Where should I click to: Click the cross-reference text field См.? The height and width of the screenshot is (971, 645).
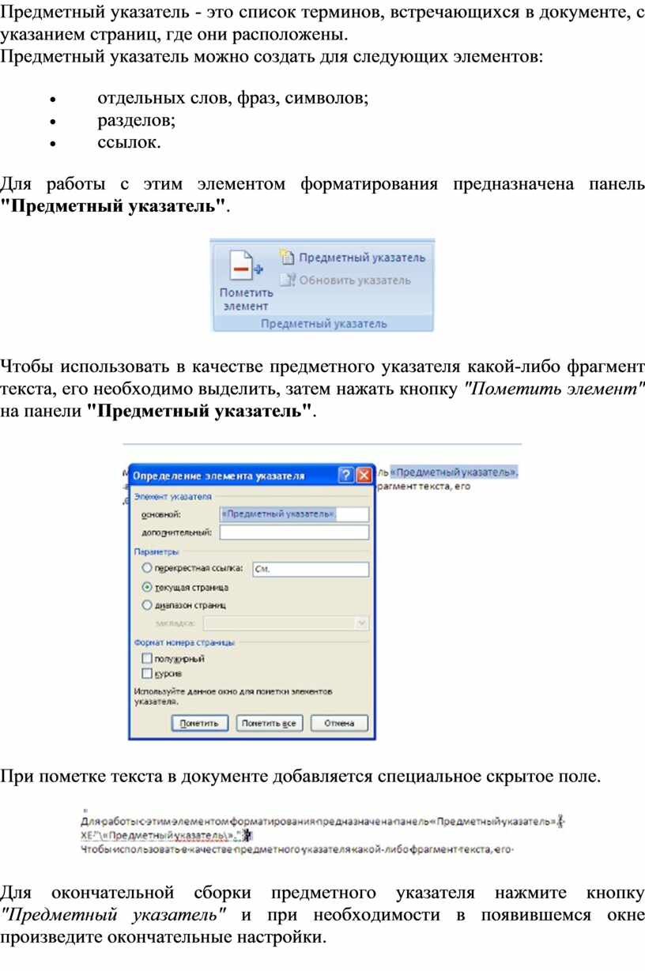coord(310,570)
